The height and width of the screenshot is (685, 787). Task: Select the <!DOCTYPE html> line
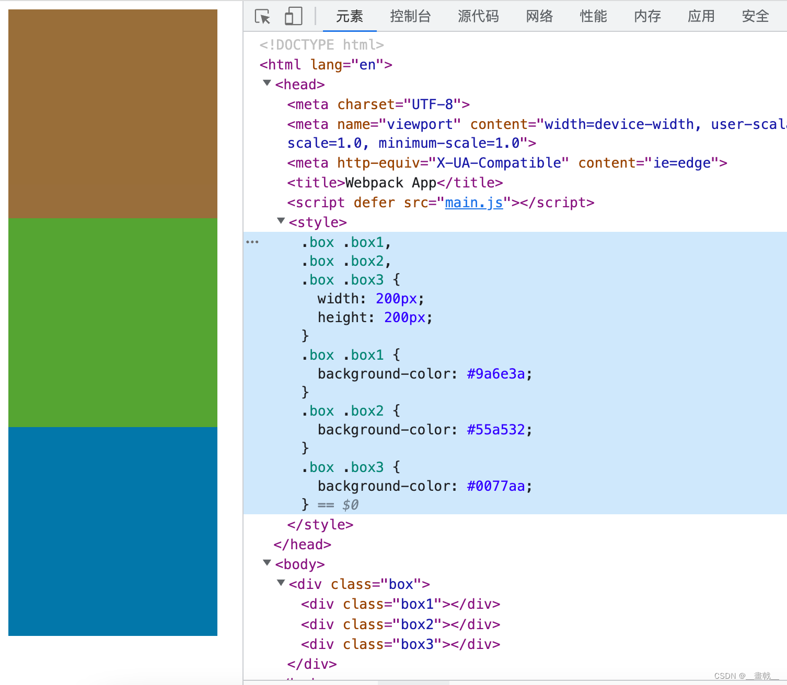(322, 45)
